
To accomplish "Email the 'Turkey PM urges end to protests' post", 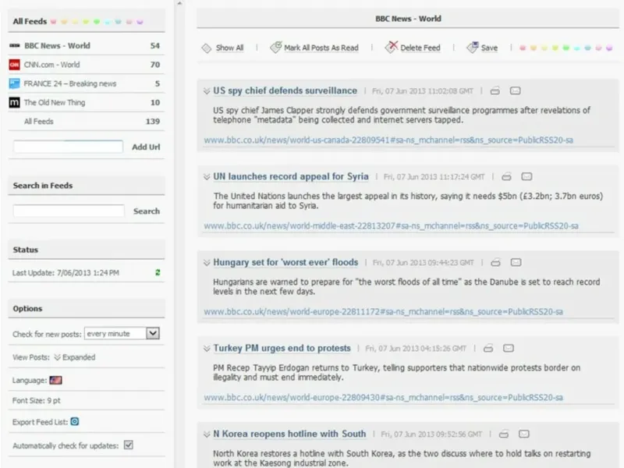I will tap(509, 349).
